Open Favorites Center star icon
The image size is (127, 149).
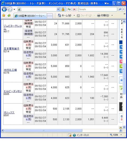[4, 15]
